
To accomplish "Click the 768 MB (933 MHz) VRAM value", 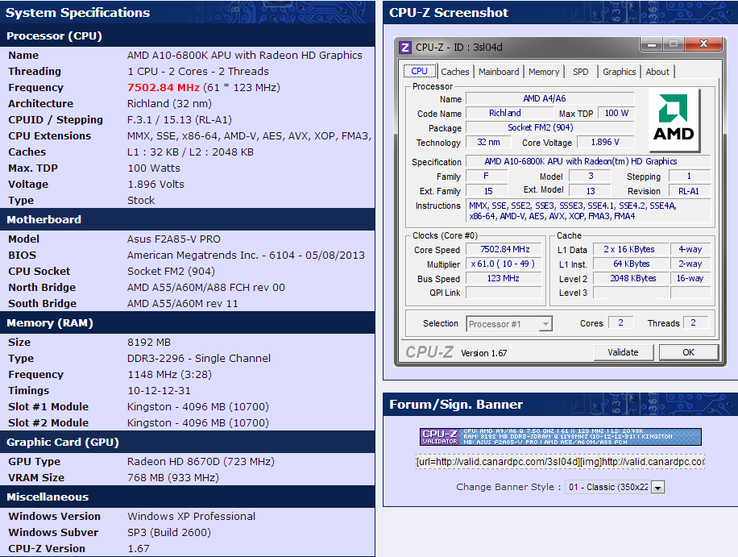I will (x=173, y=478).
